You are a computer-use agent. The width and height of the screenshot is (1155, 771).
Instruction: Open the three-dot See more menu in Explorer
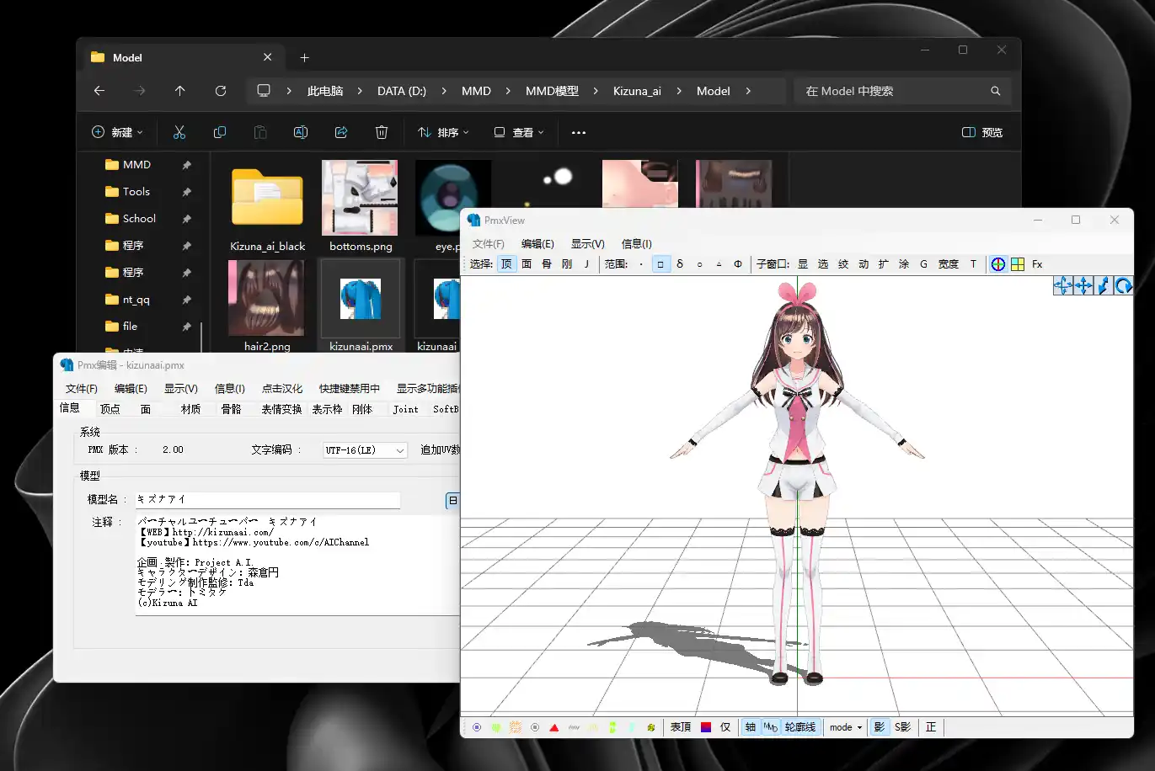click(579, 132)
